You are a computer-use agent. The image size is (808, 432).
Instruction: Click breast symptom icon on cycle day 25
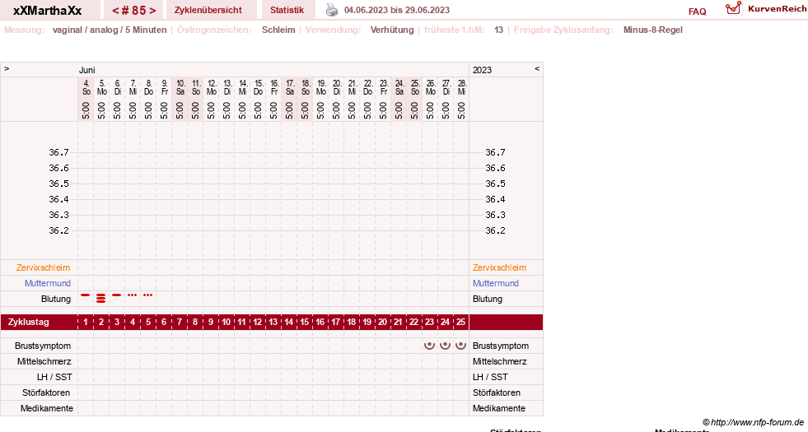pyautogui.click(x=460, y=346)
